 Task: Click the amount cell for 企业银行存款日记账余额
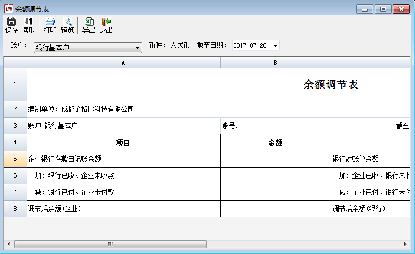point(276,159)
